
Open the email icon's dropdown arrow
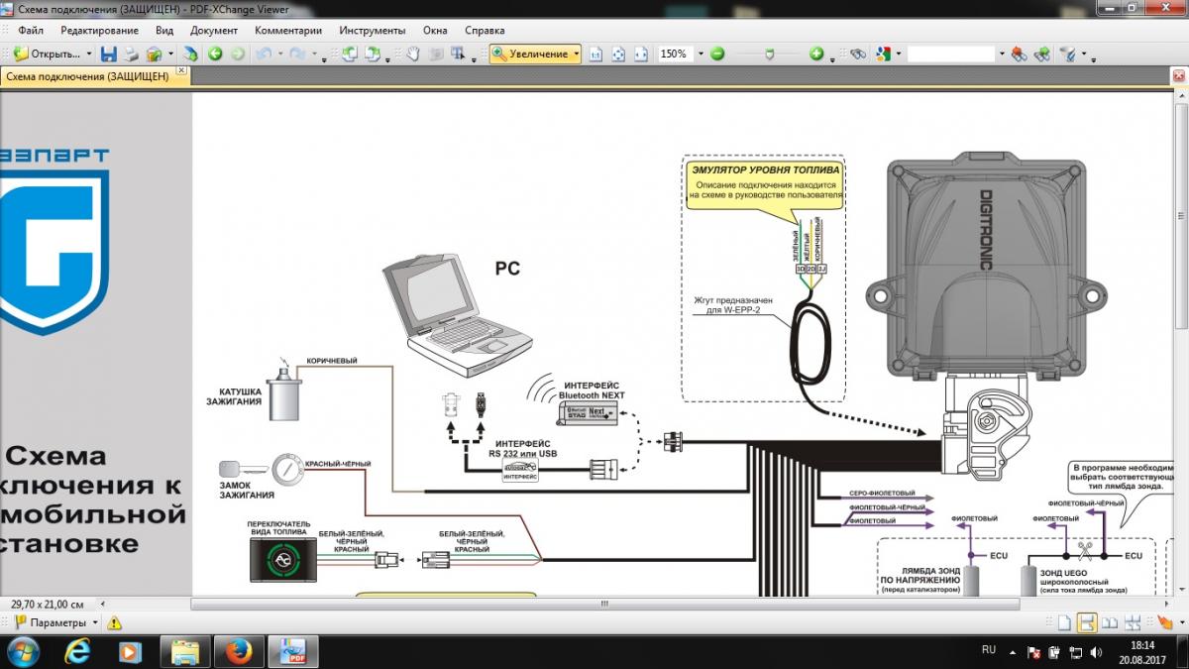(170, 54)
